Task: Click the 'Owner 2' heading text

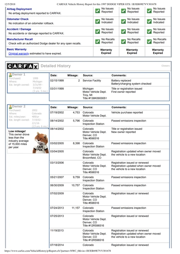Action: (18, 107)
